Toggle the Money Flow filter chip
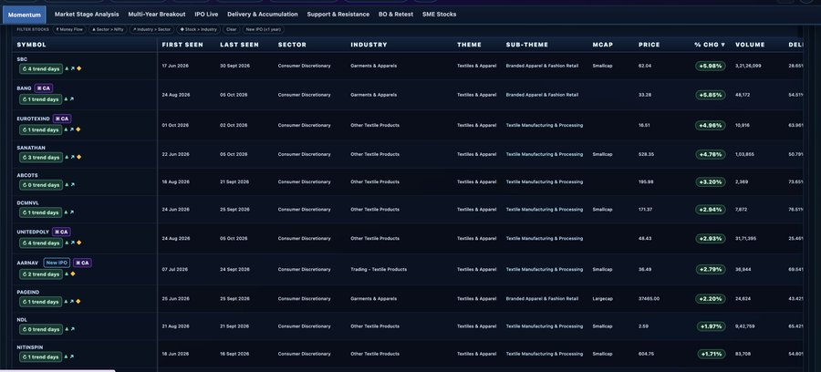Screen dimensions: 821x372 [x=69, y=30]
